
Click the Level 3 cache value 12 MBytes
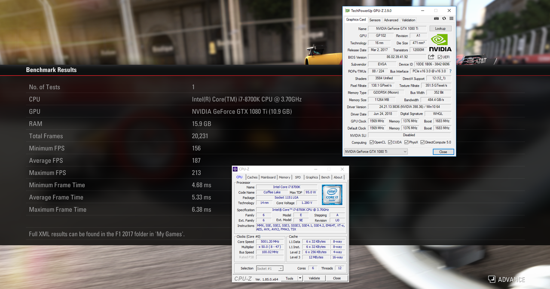tap(316, 257)
